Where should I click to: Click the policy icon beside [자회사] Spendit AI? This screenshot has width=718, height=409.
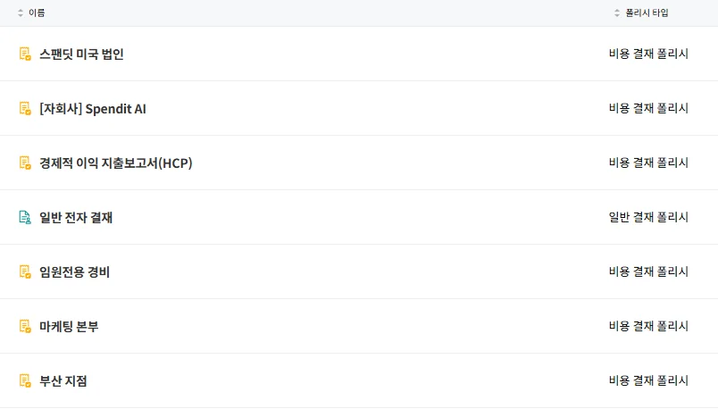[25, 108]
